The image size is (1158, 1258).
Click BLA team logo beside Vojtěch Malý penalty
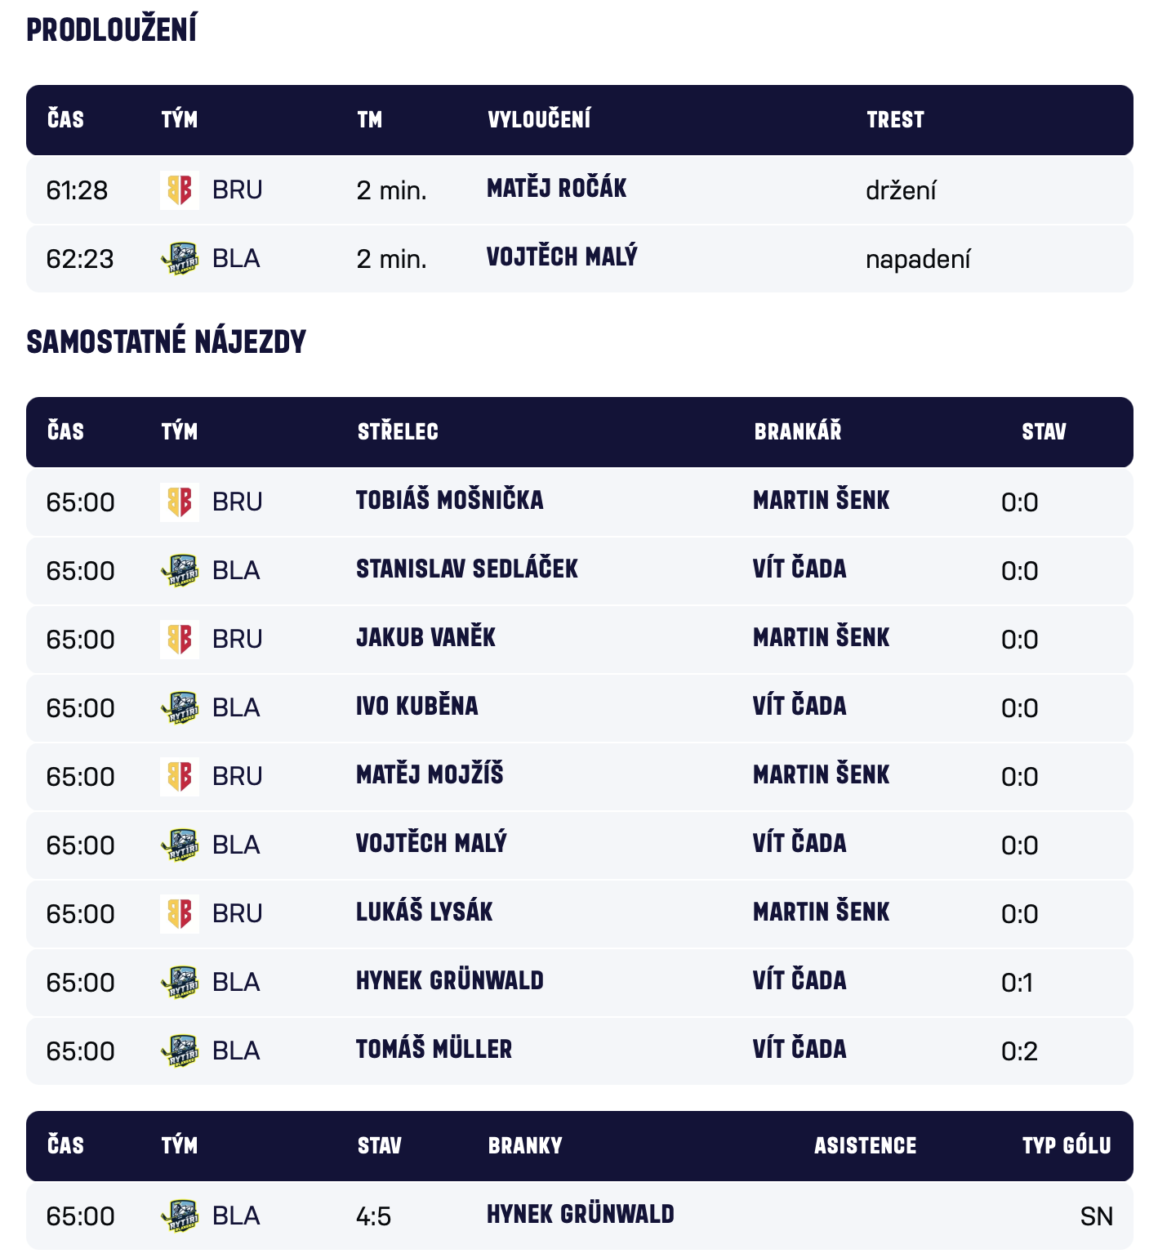pyautogui.click(x=180, y=259)
